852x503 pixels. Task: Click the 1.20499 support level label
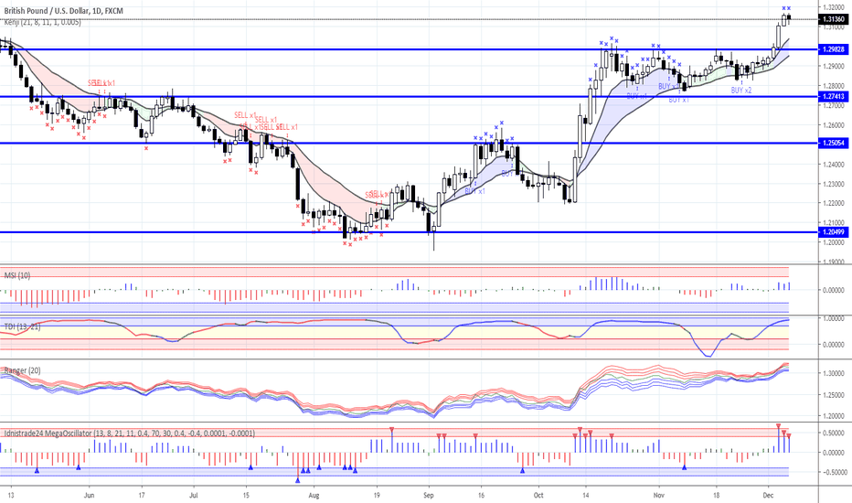[x=831, y=232]
